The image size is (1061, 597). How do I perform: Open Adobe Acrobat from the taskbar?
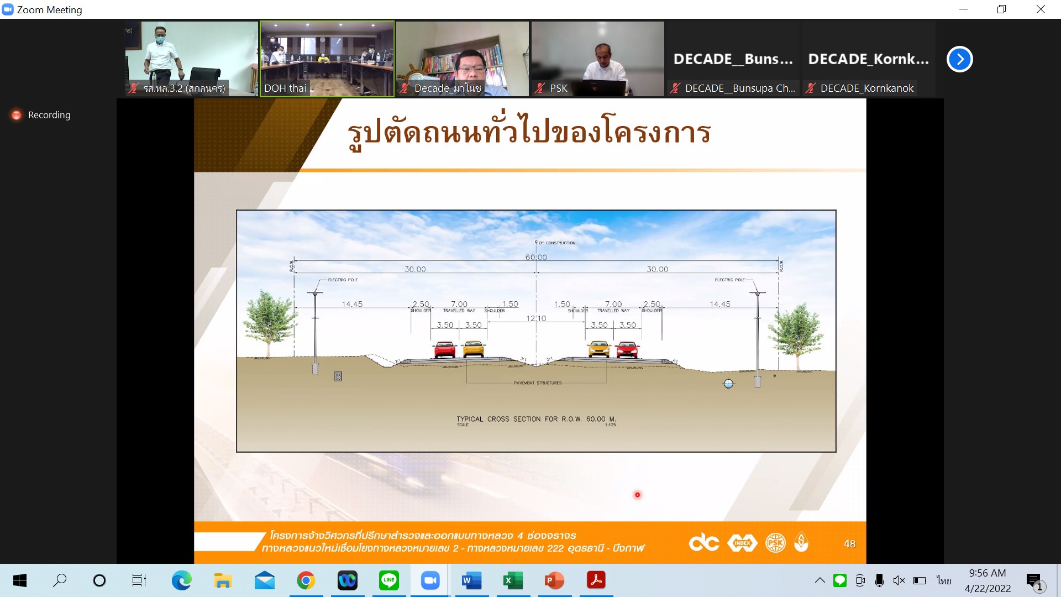[596, 580]
